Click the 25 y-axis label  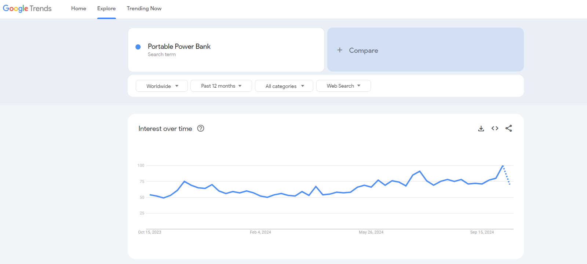pos(142,213)
